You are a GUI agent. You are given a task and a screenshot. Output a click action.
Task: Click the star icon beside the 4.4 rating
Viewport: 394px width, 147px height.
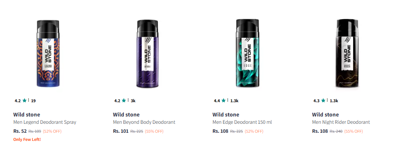[224, 101]
